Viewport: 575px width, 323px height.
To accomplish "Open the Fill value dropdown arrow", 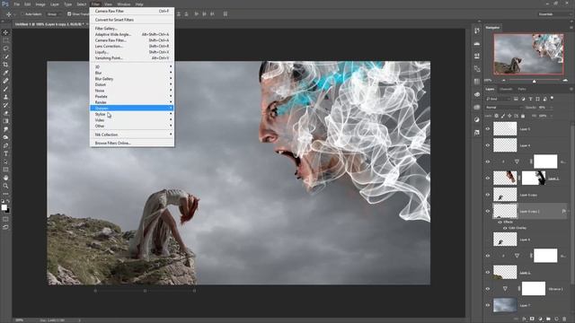I will [x=551, y=116].
